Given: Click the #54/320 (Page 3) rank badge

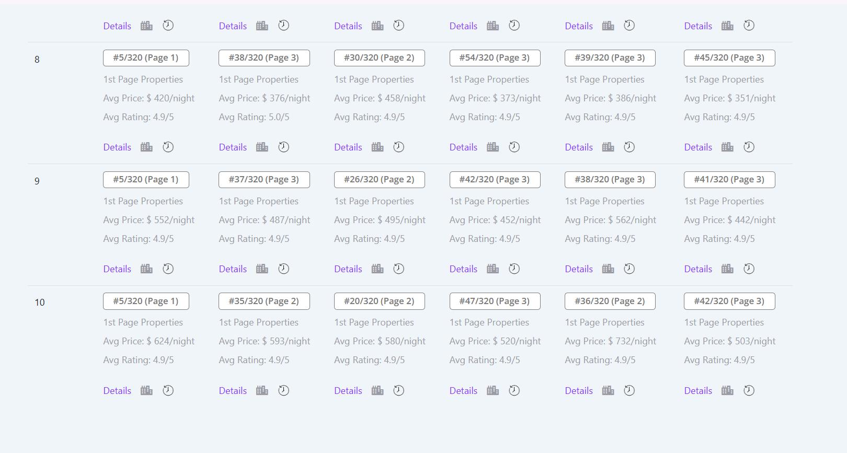Looking at the screenshot, I should point(495,58).
